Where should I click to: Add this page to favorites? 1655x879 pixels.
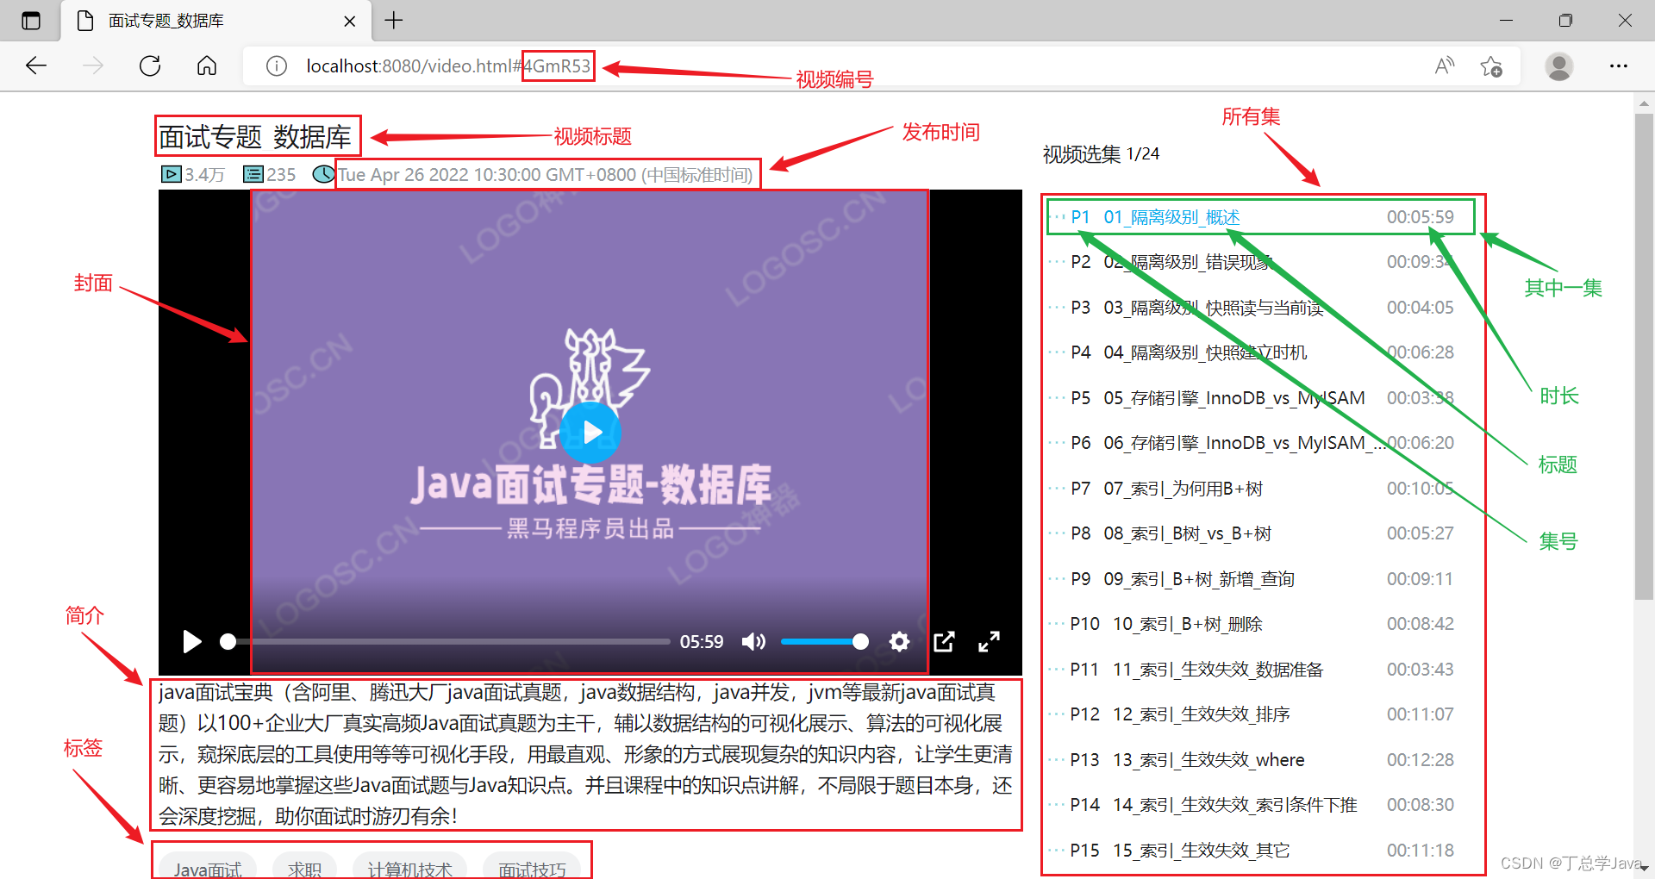[1491, 65]
